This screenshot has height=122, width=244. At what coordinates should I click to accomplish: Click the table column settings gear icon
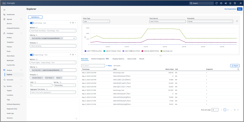tap(238, 69)
